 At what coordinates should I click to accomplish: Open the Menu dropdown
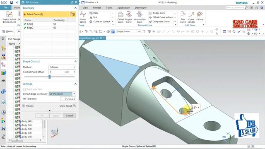click(x=8, y=31)
